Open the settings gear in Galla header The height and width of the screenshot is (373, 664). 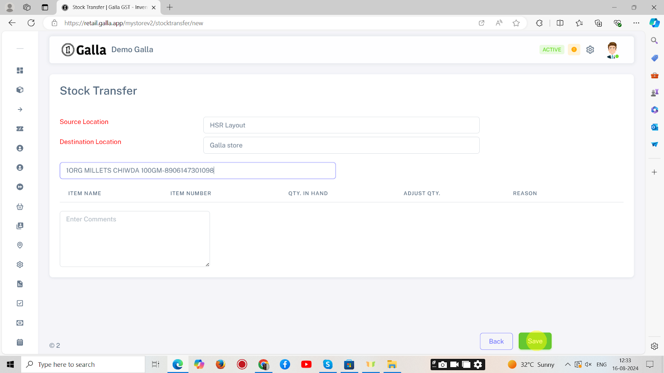point(590,50)
